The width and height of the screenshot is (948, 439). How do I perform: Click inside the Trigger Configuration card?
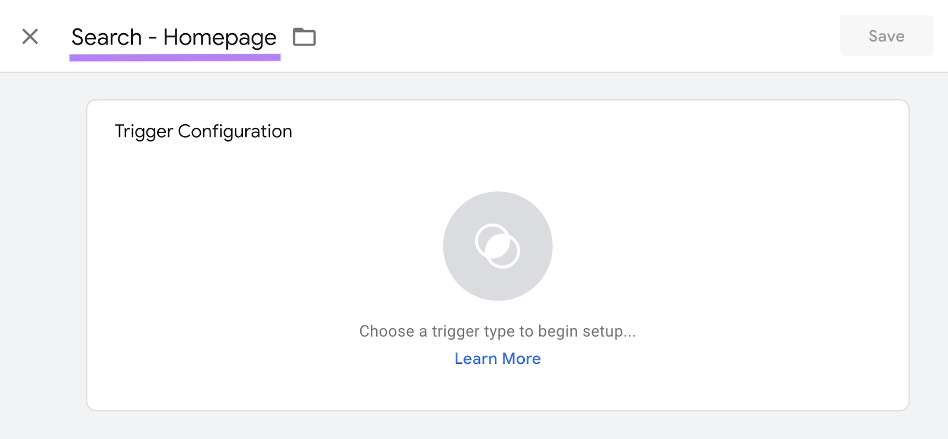coord(498,254)
